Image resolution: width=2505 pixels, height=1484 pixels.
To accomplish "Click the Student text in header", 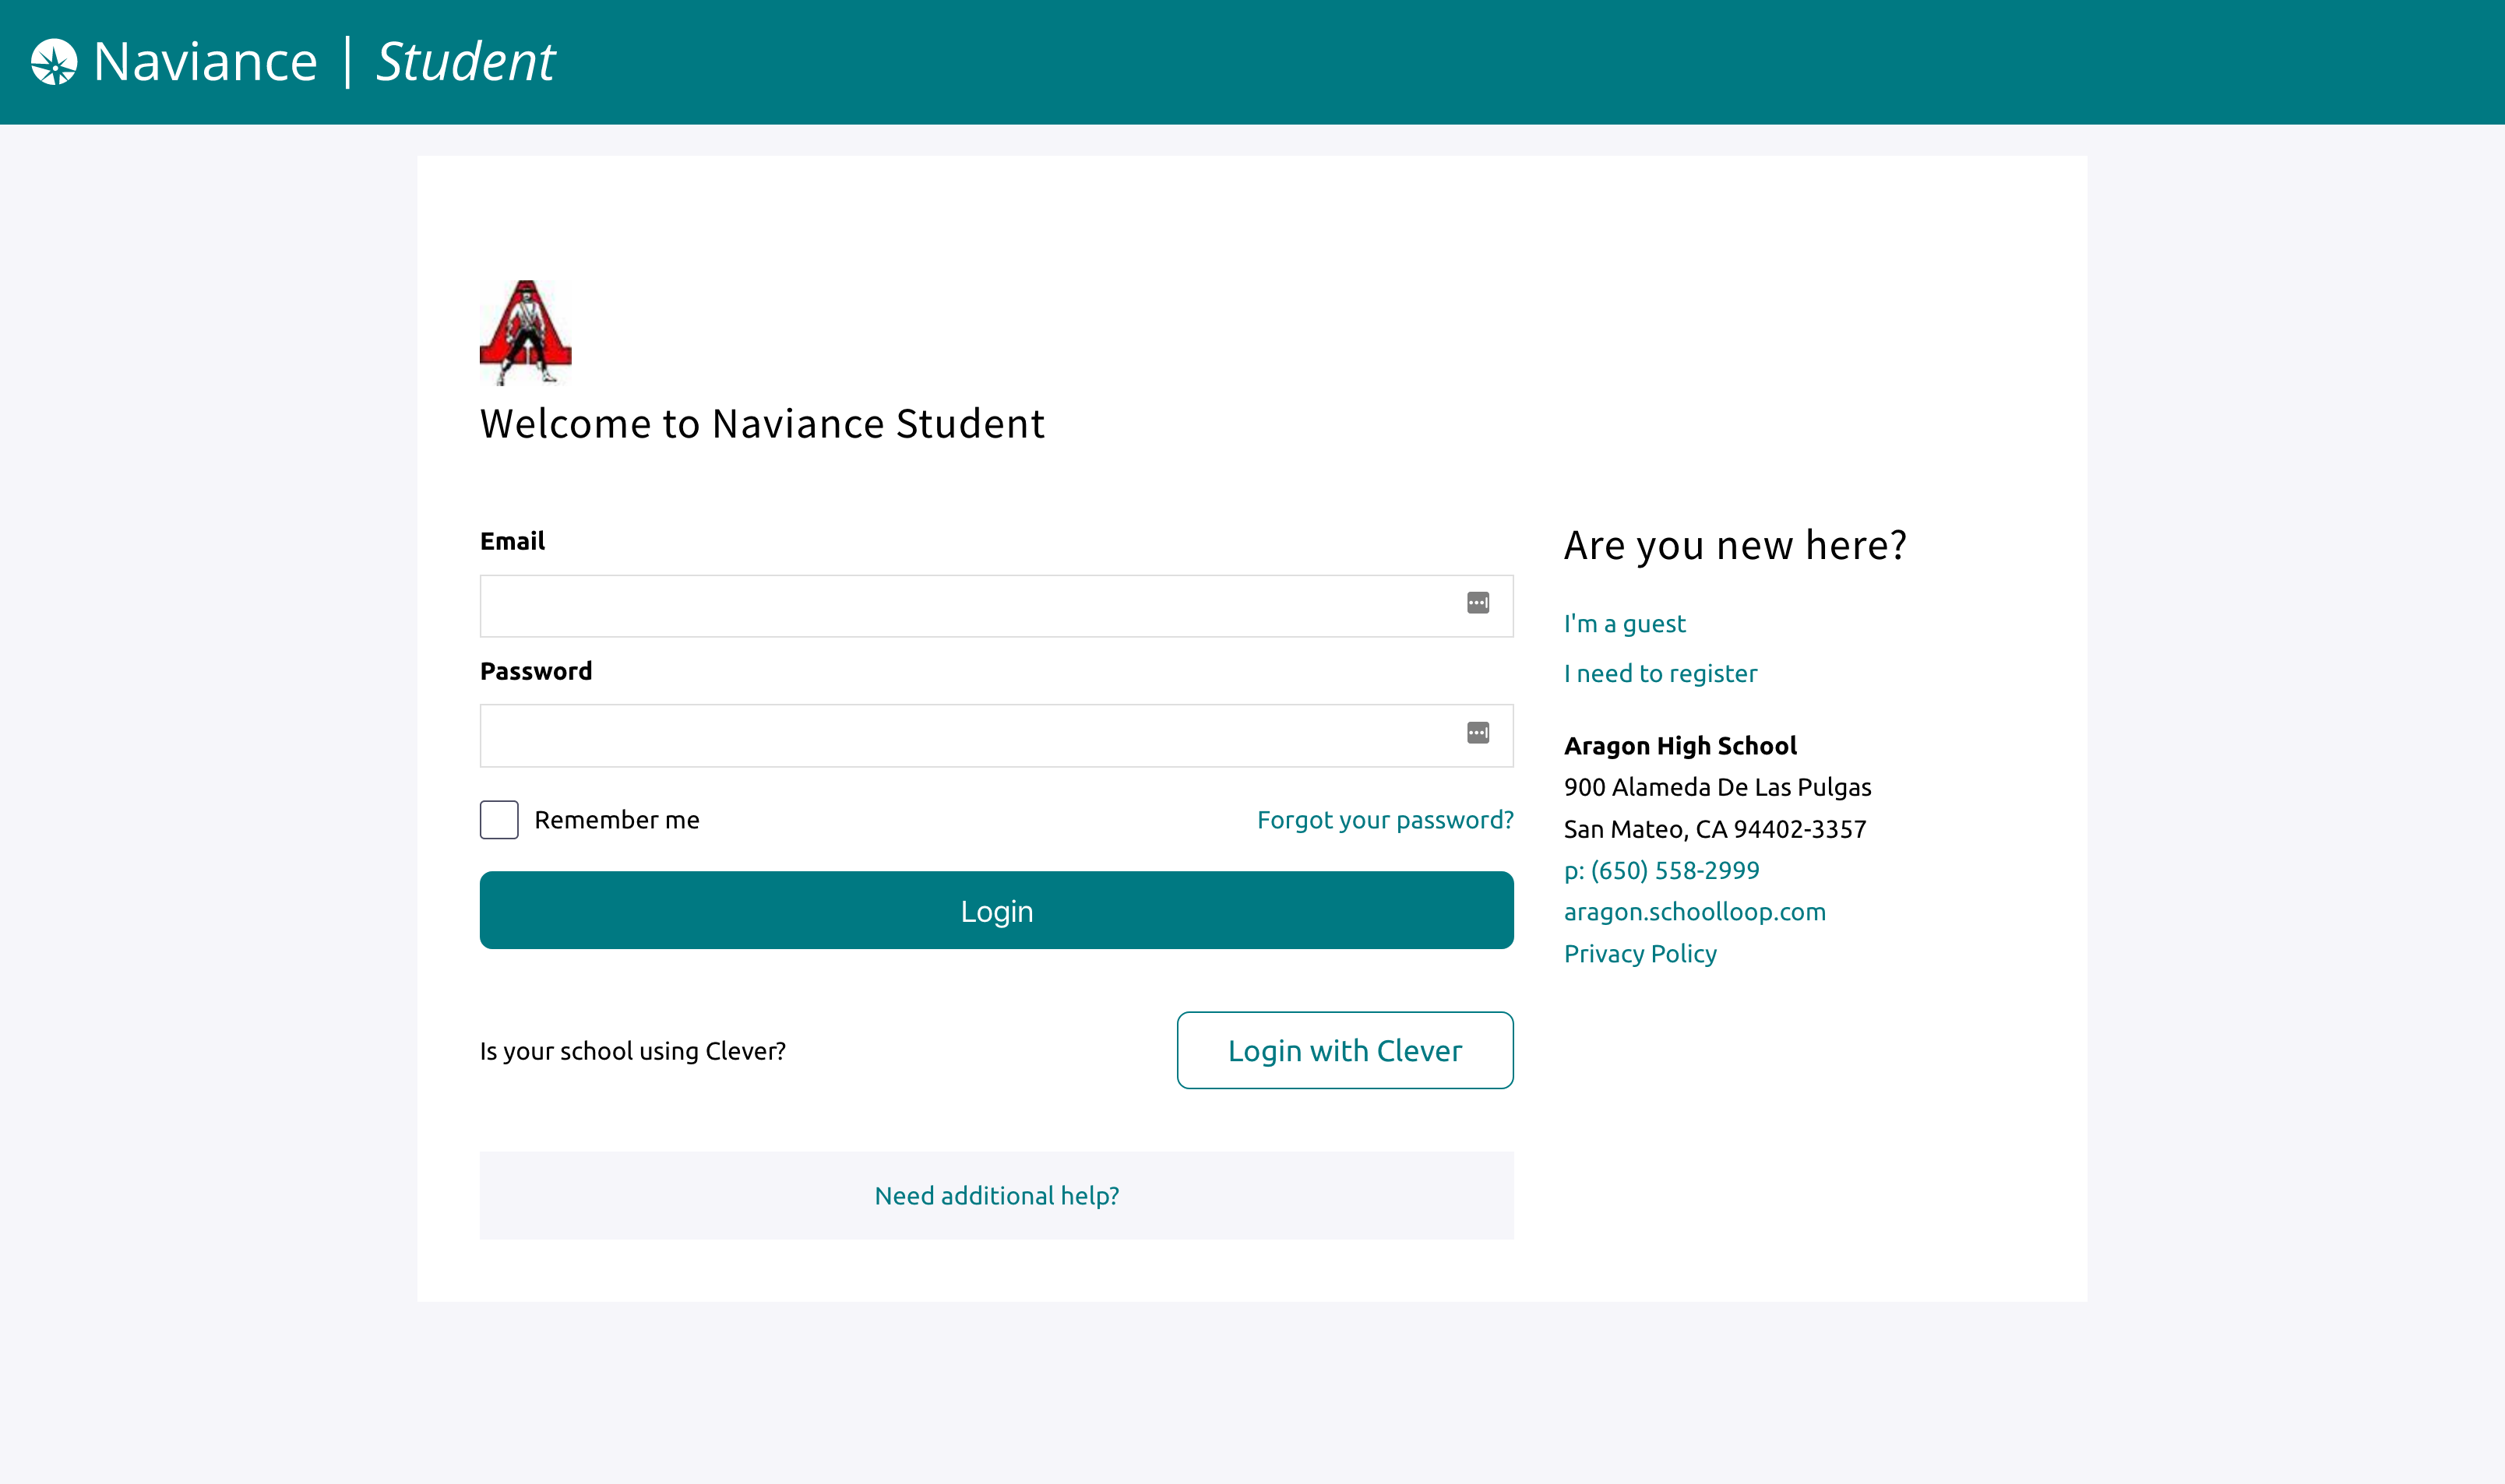I will 465,62.
